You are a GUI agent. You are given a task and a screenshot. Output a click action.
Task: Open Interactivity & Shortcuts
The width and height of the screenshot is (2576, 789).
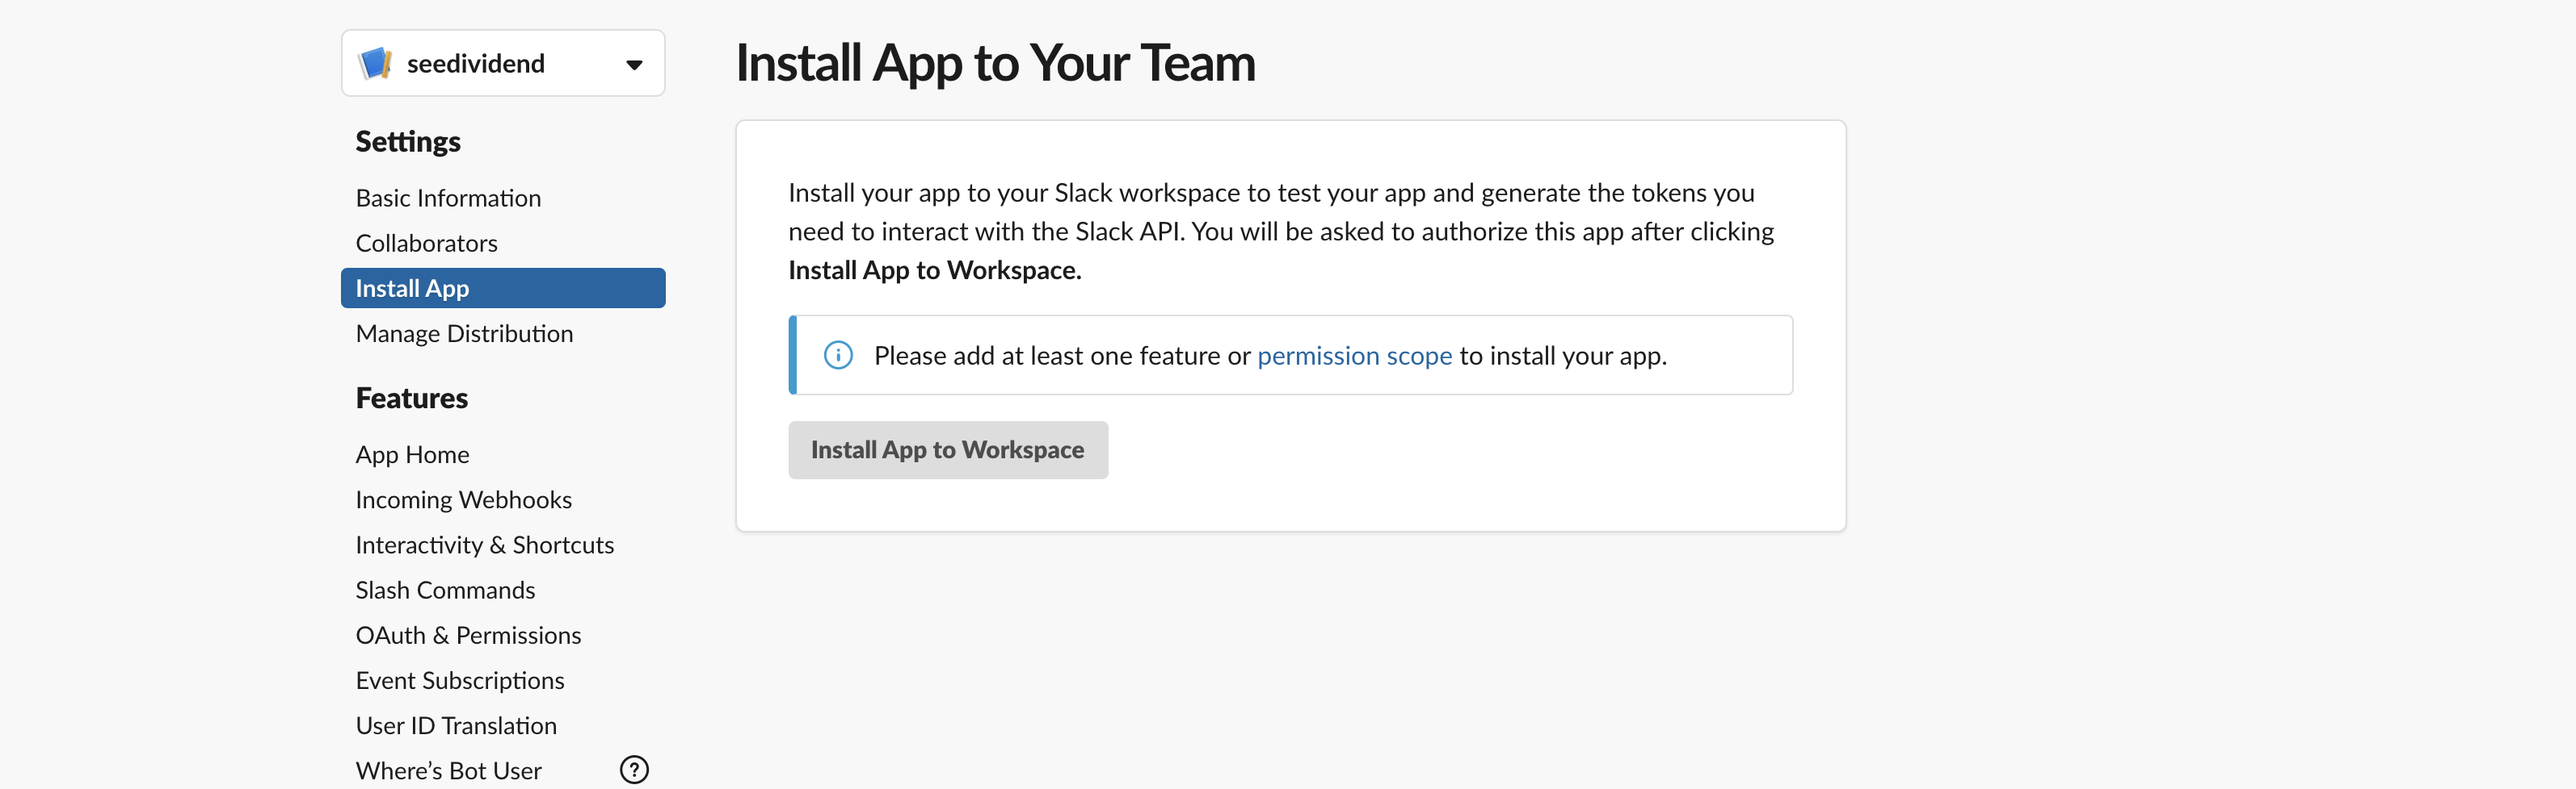click(x=484, y=545)
